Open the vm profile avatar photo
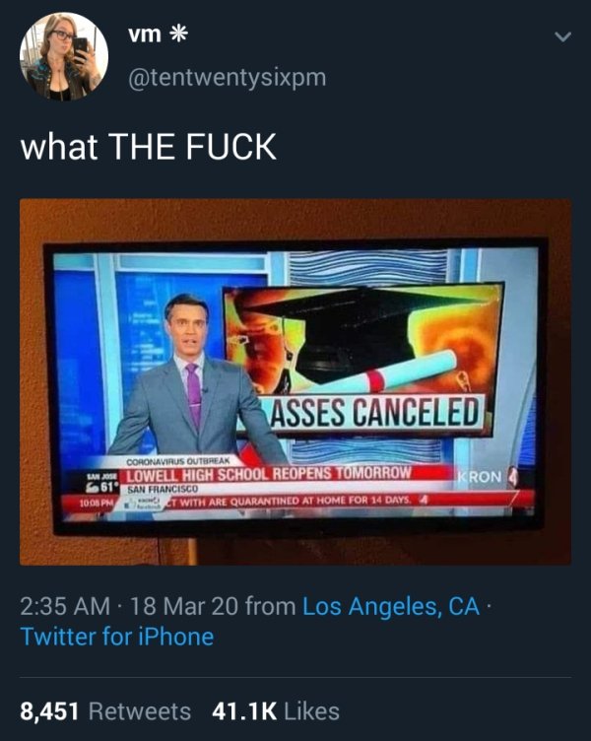Image resolution: width=591 pixels, height=741 pixels. click(x=64, y=56)
